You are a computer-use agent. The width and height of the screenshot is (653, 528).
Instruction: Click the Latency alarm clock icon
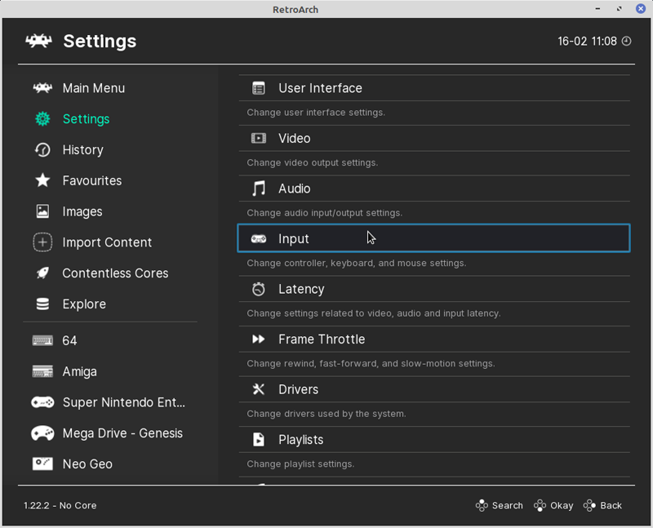259,289
